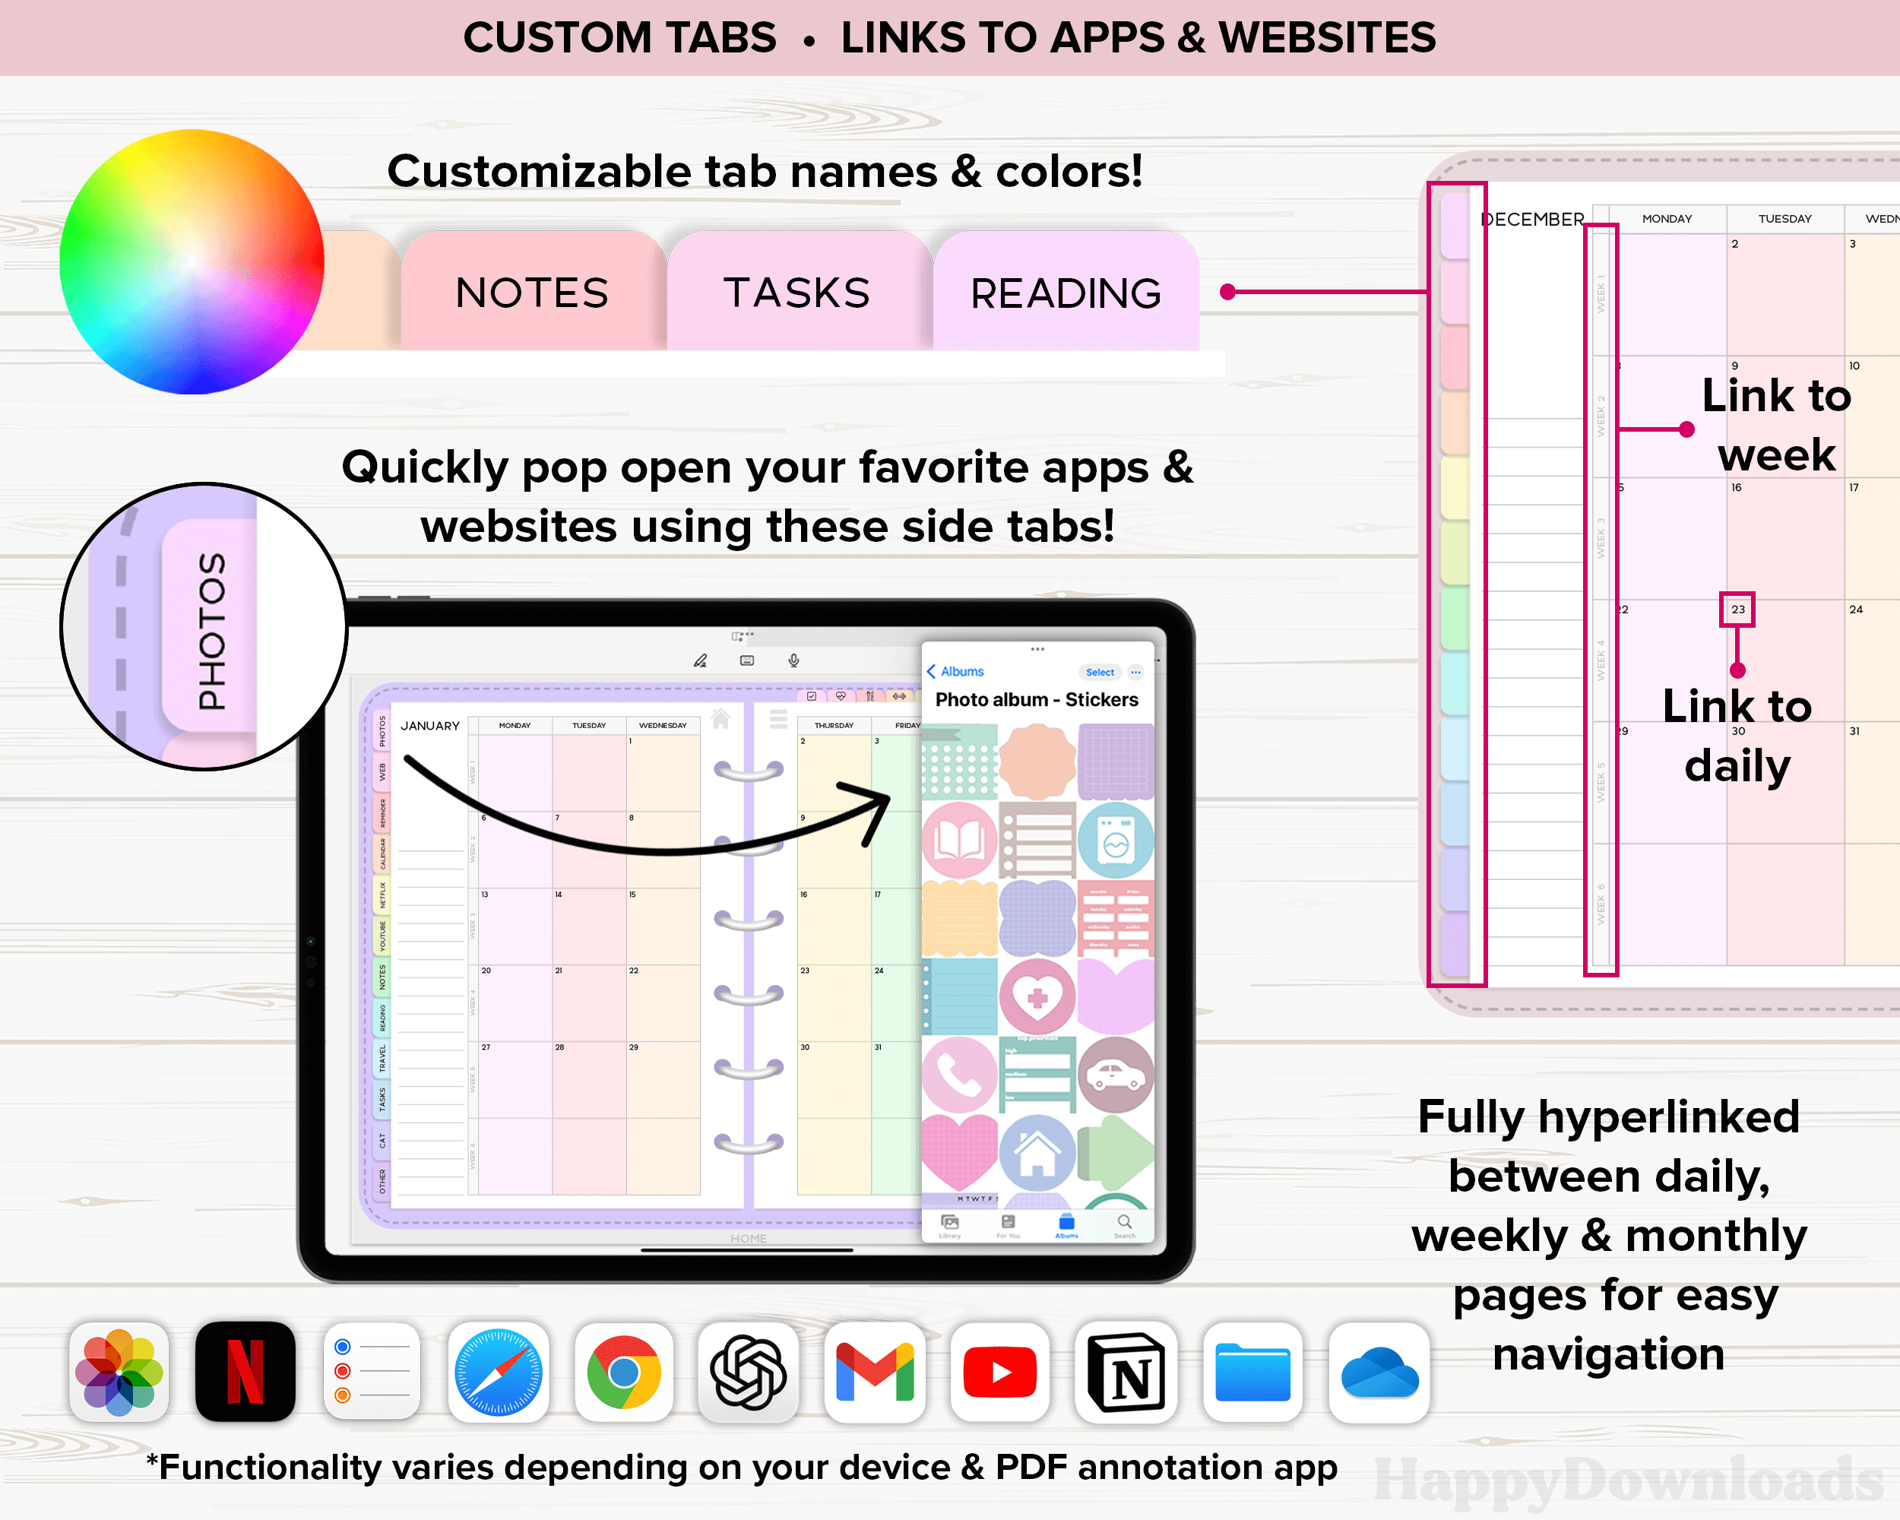Viewport: 1900px width, 1520px height.
Task: Tap the pink open-book sticker thumbnail
Action: [960, 841]
